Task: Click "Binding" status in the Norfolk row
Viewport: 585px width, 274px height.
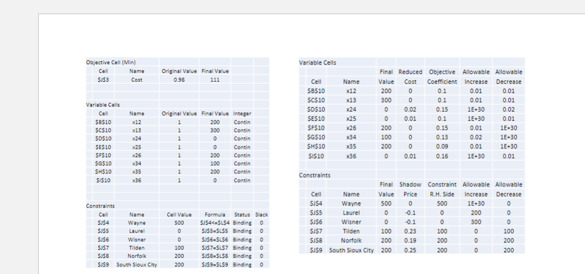Action: coord(242,256)
